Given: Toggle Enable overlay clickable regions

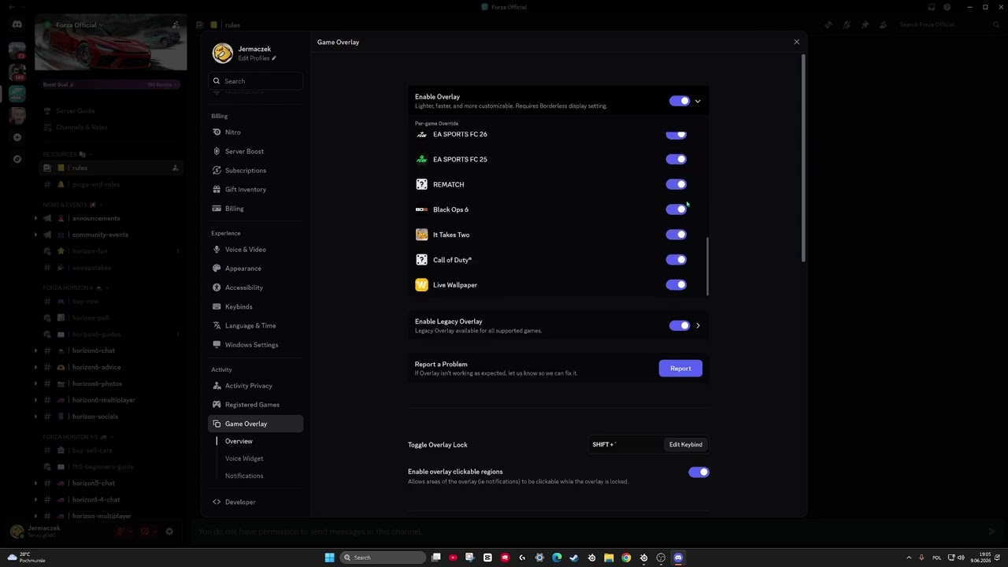Looking at the screenshot, I should pos(699,472).
